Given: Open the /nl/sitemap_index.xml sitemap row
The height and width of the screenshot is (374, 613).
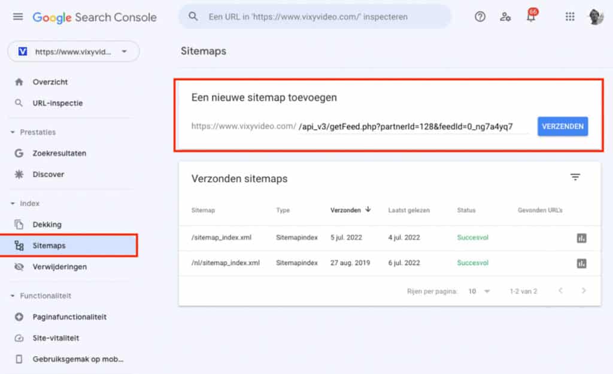Looking at the screenshot, I should coord(390,263).
